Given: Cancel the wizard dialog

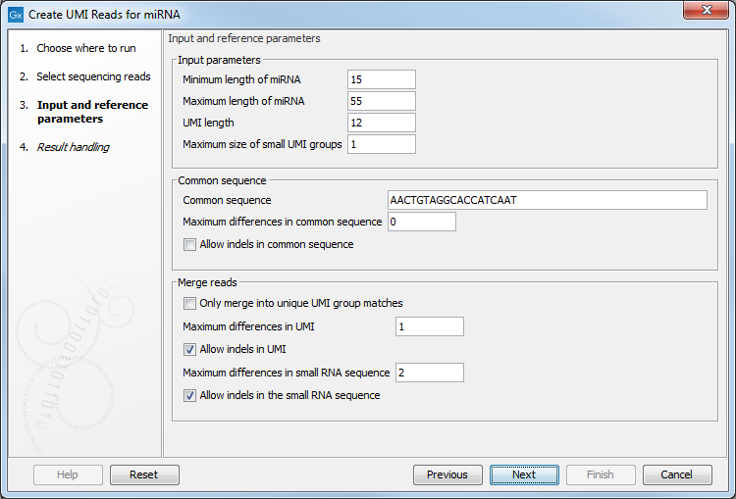Looking at the screenshot, I should [x=676, y=474].
